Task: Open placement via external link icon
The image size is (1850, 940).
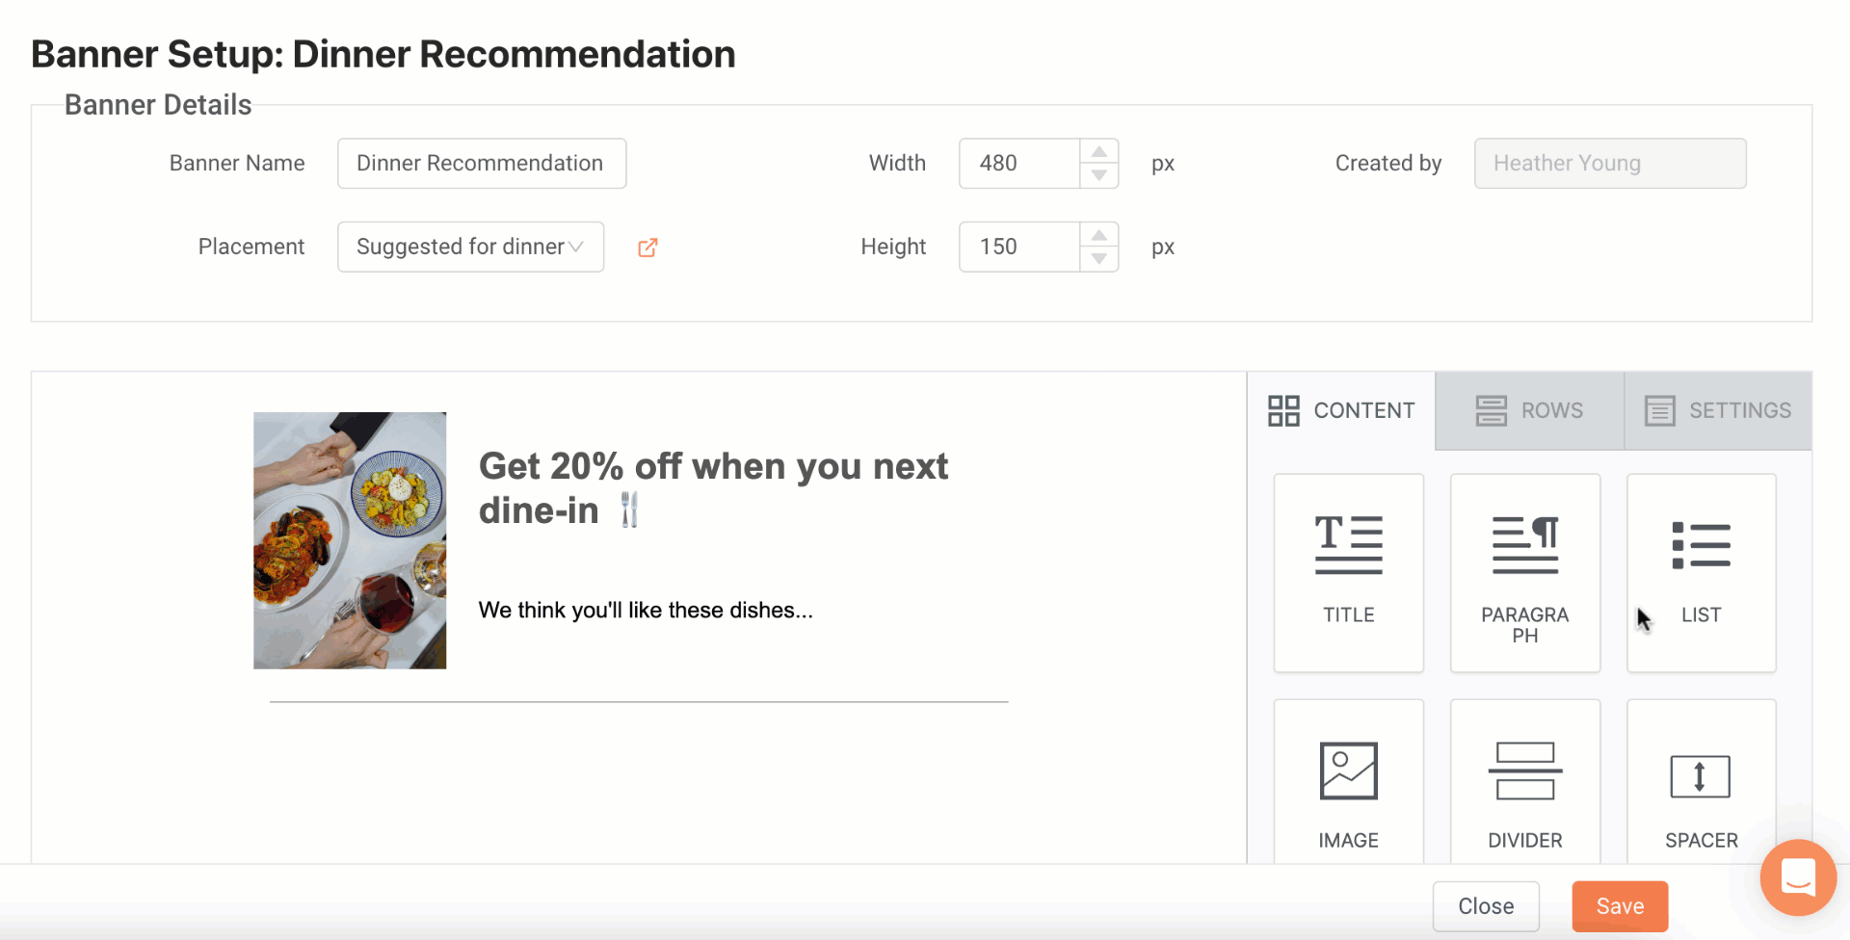Action: pyautogui.click(x=647, y=248)
